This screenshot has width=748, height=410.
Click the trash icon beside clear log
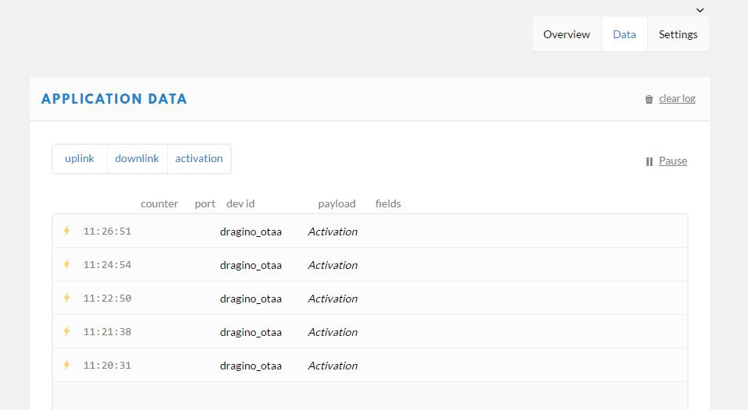[649, 99]
